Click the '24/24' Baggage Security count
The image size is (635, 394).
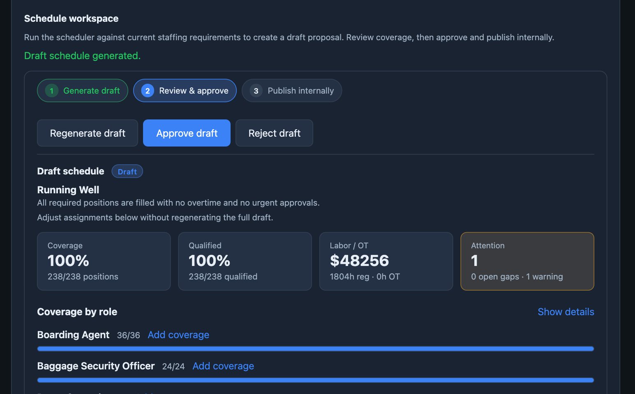(173, 367)
